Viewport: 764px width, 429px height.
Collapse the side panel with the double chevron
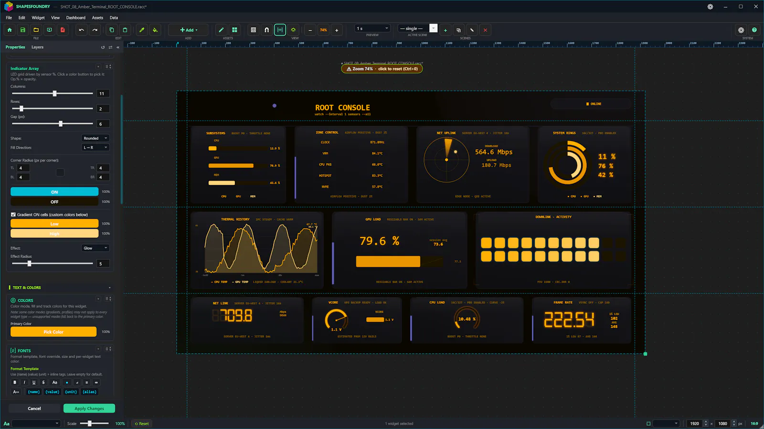click(x=118, y=47)
